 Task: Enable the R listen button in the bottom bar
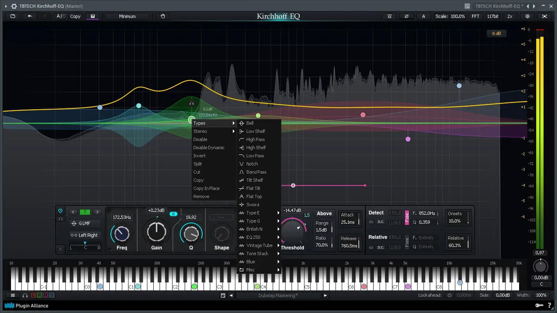tap(40, 295)
